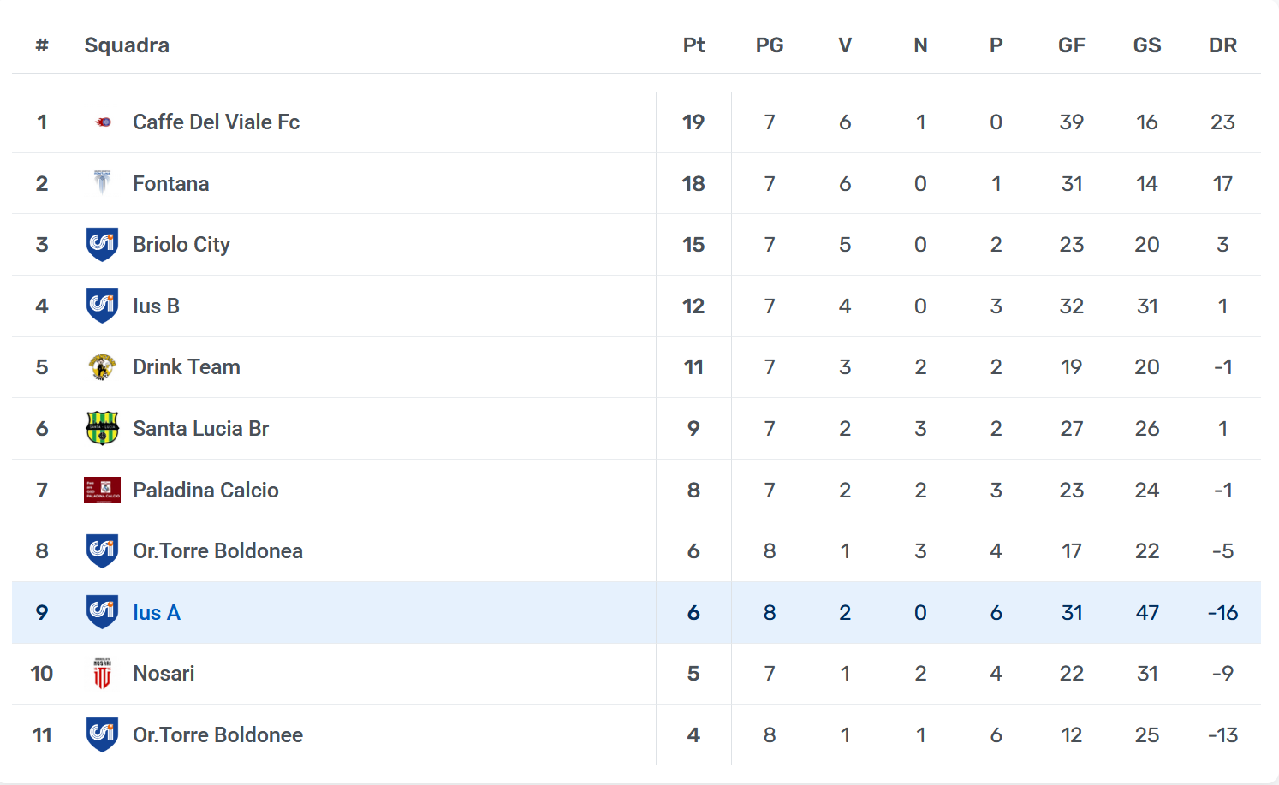Click the Fontana team crest icon

[x=103, y=183]
